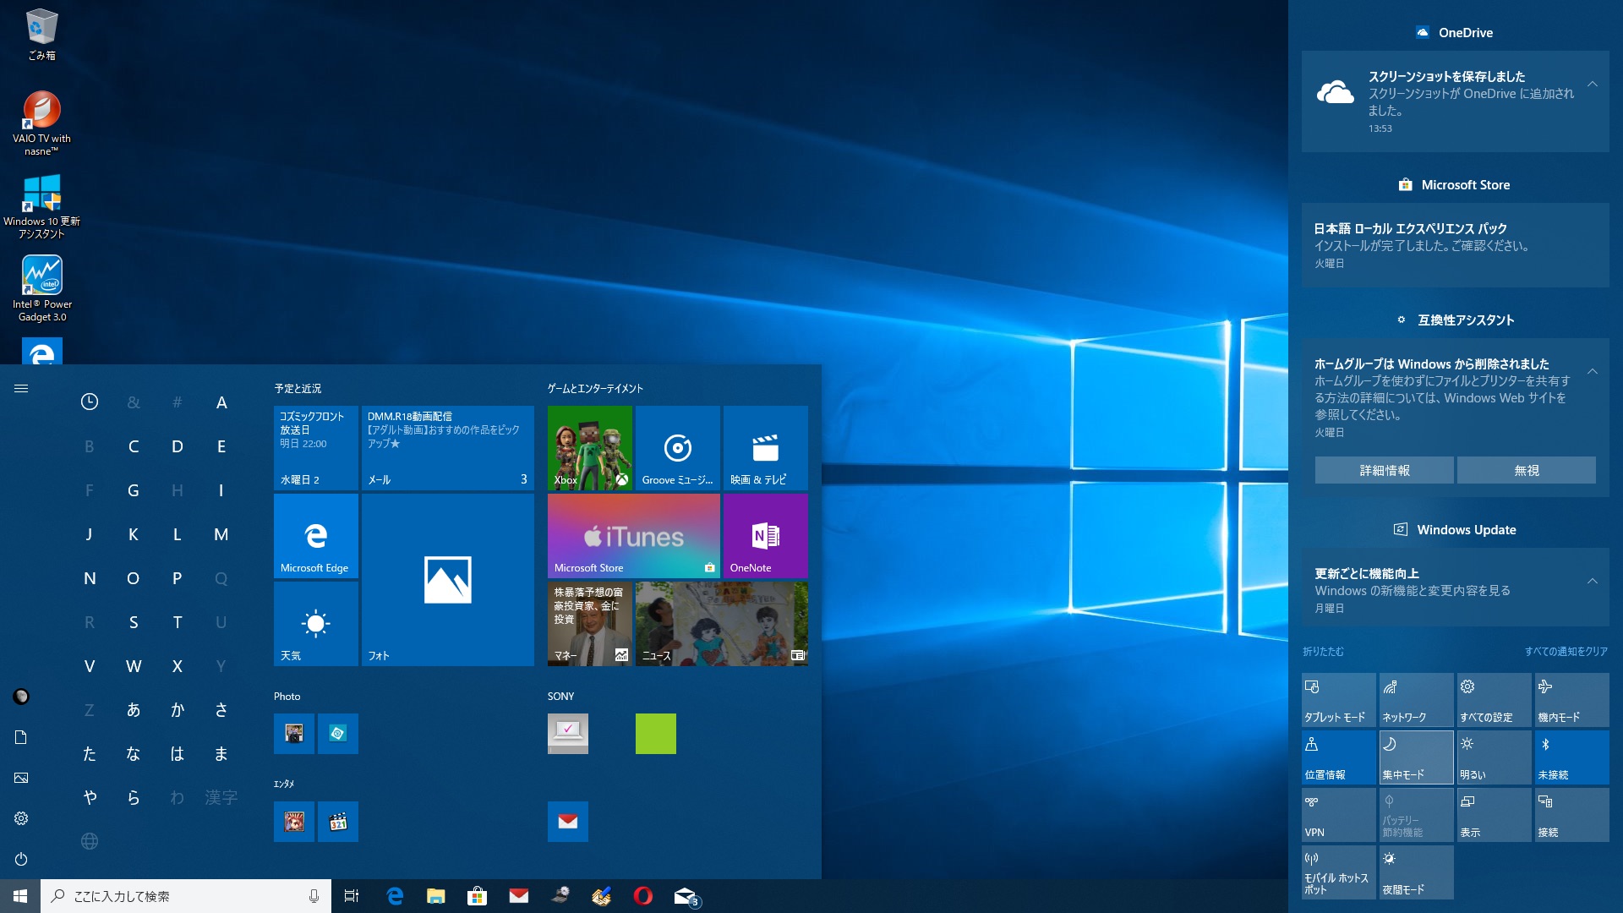The image size is (1623, 913).
Task: Click 無視 button in HomeGroup notification
Action: pyautogui.click(x=1527, y=470)
